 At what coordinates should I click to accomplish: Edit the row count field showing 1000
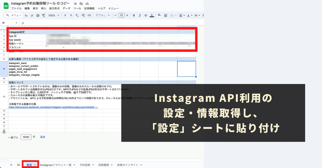point(26,137)
